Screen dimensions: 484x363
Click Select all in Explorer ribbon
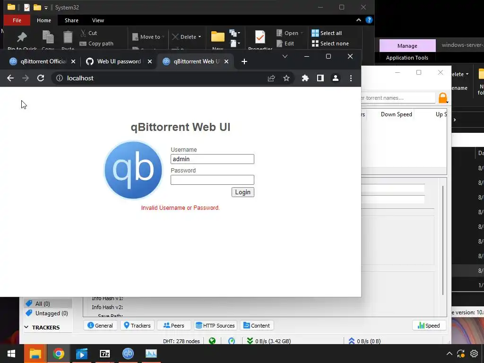[327, 33]
